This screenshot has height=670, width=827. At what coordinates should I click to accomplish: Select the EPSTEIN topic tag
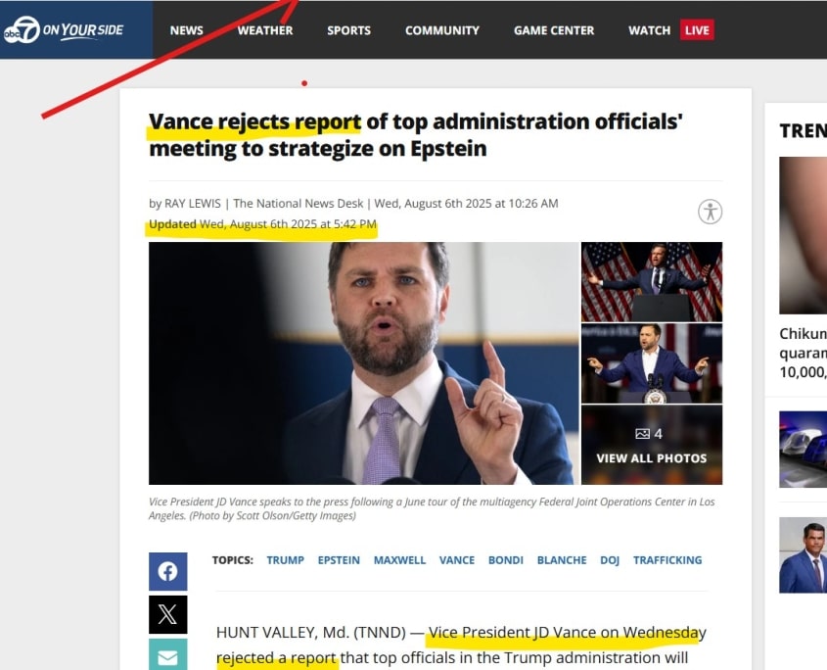[339, 560]
